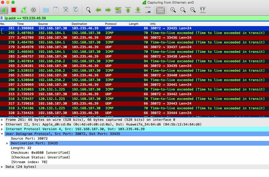
Task: Select the Stream index: 78 line
Action: 29,162
